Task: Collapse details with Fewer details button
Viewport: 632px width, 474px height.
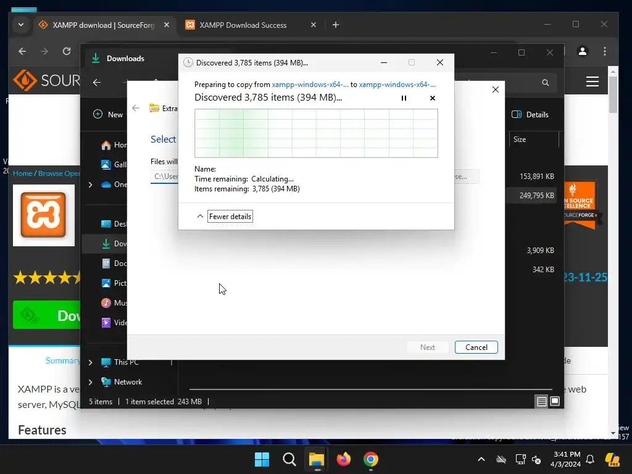Action: point(230,217)
